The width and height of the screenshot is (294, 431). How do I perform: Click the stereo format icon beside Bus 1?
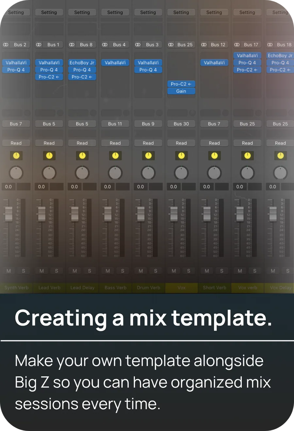pos(39,45)
